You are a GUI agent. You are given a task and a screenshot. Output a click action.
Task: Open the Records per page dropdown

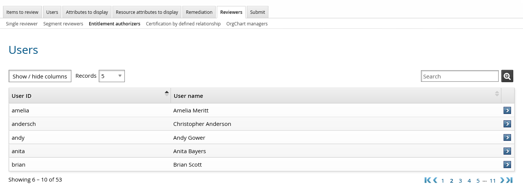coord(111,76)
